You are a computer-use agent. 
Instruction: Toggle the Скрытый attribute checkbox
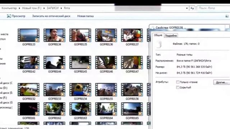pos(178,87)
